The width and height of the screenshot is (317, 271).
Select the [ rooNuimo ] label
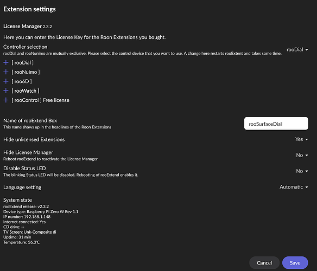tap(26, 72)
